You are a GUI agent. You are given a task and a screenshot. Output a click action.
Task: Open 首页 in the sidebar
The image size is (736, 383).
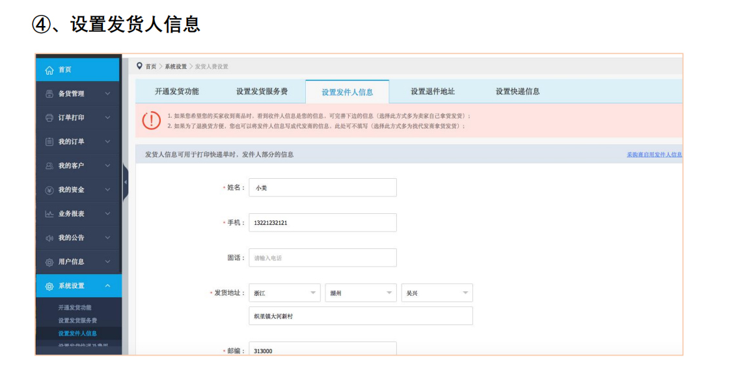[77, 70]
